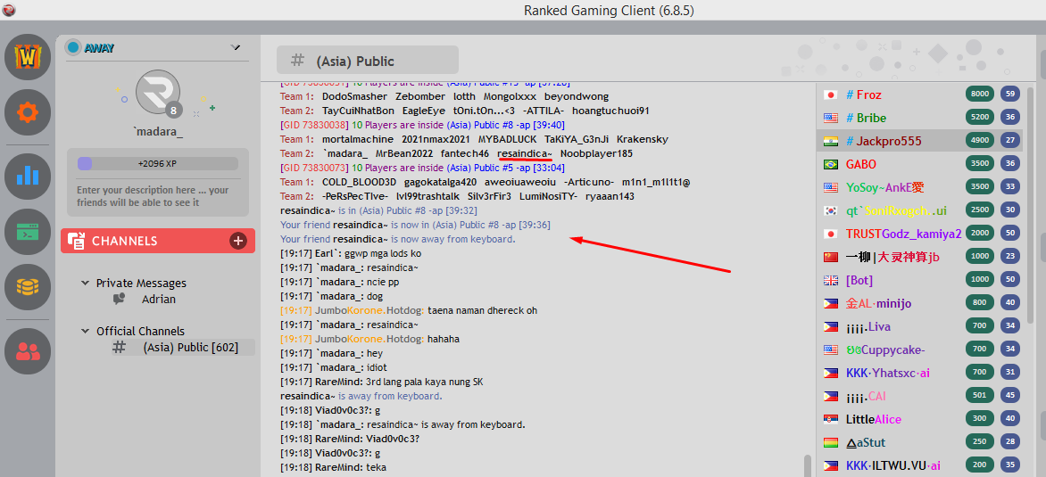Viewport: 1046px width, 477px height.
Task: Click the +2096 XP progress bar
Action: 157,163
